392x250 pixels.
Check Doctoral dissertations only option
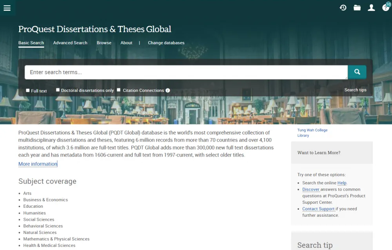click(58, 90)
